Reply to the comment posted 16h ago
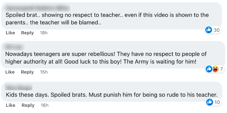Screen dimensions: 227x113 click(28, 105)
